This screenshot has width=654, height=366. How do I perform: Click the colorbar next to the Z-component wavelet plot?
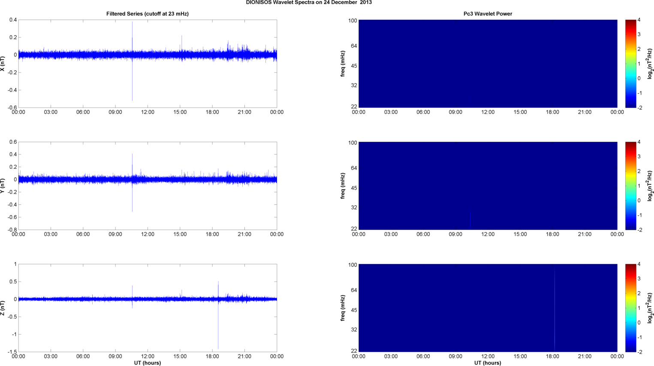click(630, 308)
